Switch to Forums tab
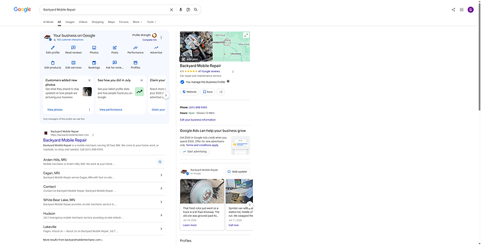481x245 pixels. (x=124, y=22)
